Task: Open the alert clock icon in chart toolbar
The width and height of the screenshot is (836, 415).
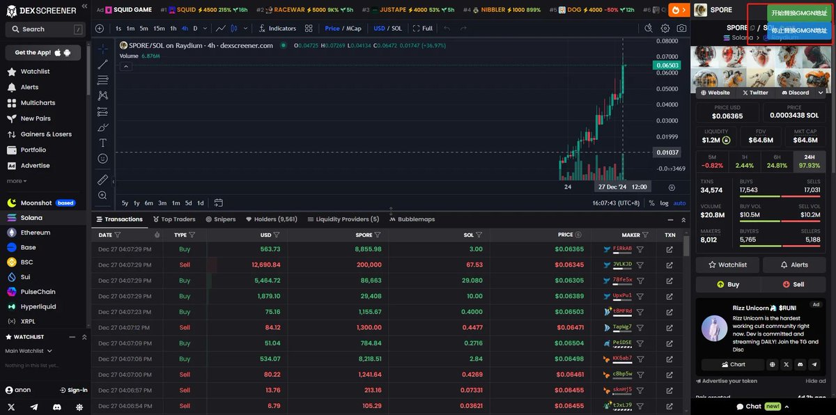Action: click(x=648, y=29)
